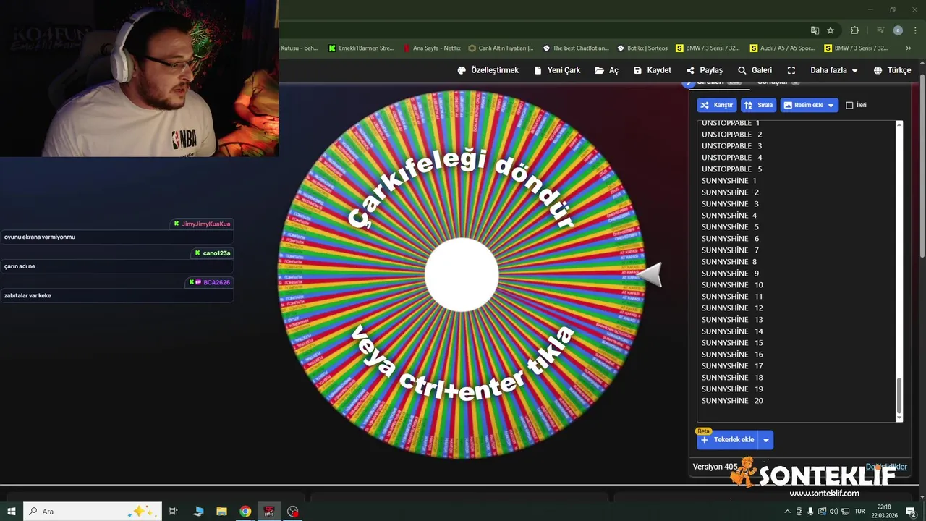Open The best ChatBot bookmark
The width and height of the screenshot is (926, 521).
point(576,48)
